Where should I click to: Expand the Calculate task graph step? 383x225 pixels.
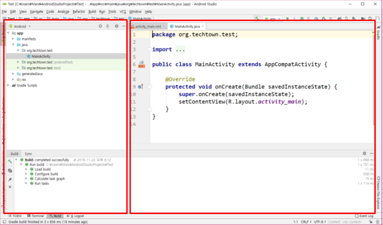coord(26,179)
